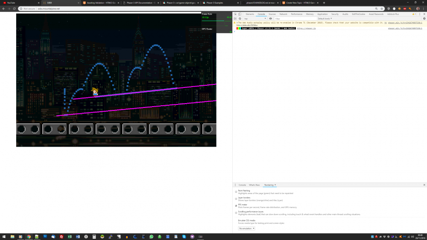Switch to the What's New drawer tab
427x240 pixels.
click(254, 185)
